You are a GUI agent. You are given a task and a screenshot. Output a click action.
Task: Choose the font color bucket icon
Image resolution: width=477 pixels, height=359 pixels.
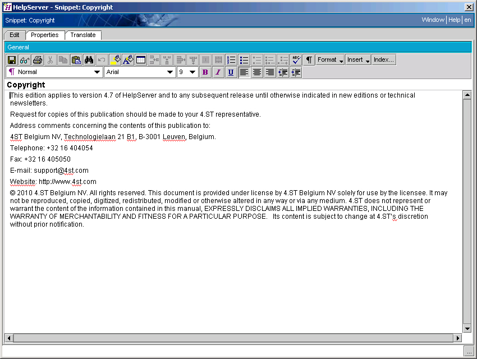pyautogui.click(x=128, y=60)
